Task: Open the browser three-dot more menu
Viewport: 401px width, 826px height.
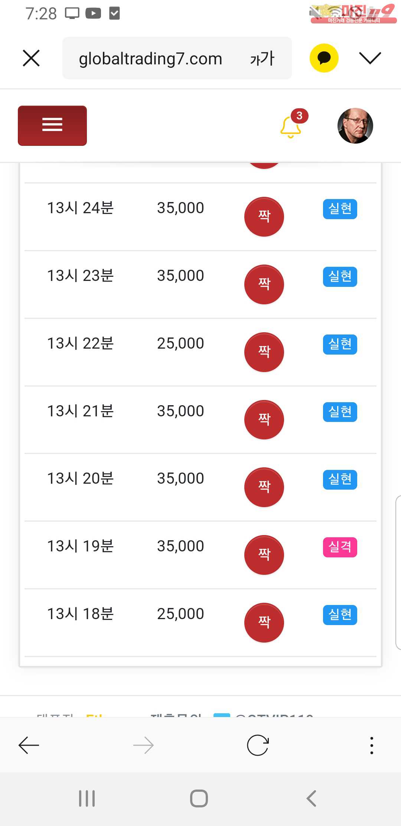Action: (371, 745)
